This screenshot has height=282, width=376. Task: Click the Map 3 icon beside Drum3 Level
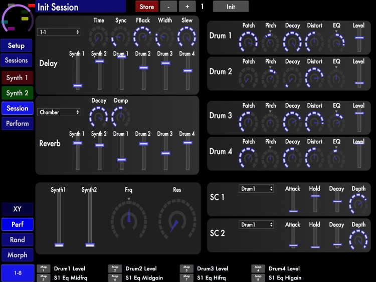point(186,268)
